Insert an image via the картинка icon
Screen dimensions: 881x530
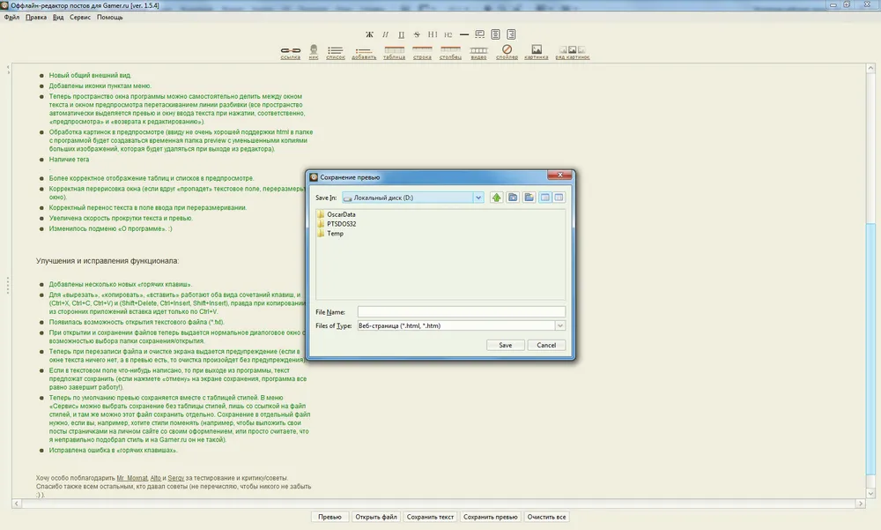pyautogui.click(x=536, y=50)
